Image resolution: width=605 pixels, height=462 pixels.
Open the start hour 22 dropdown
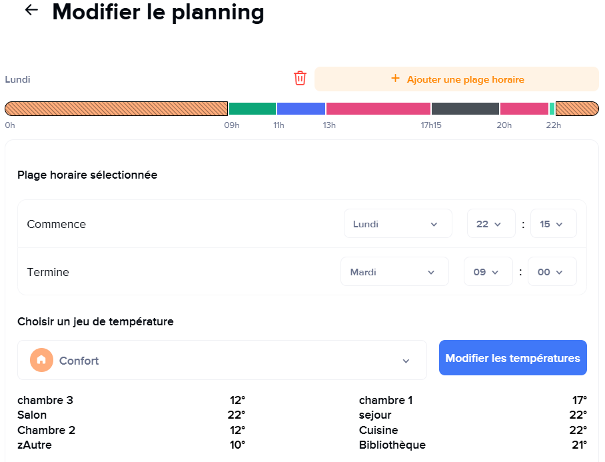pos(490,224)
